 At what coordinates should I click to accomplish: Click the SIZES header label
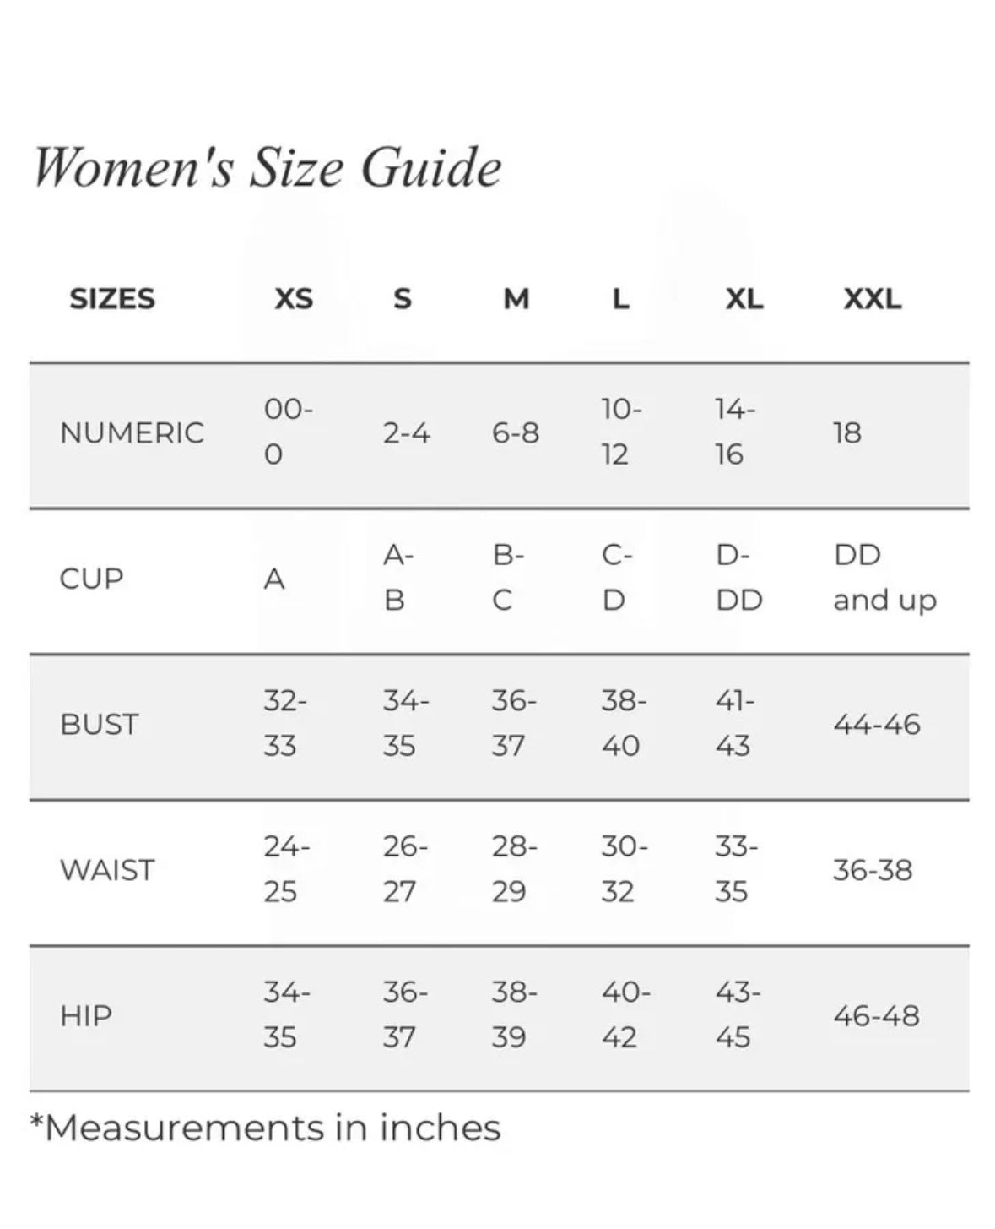click(112, 298)
